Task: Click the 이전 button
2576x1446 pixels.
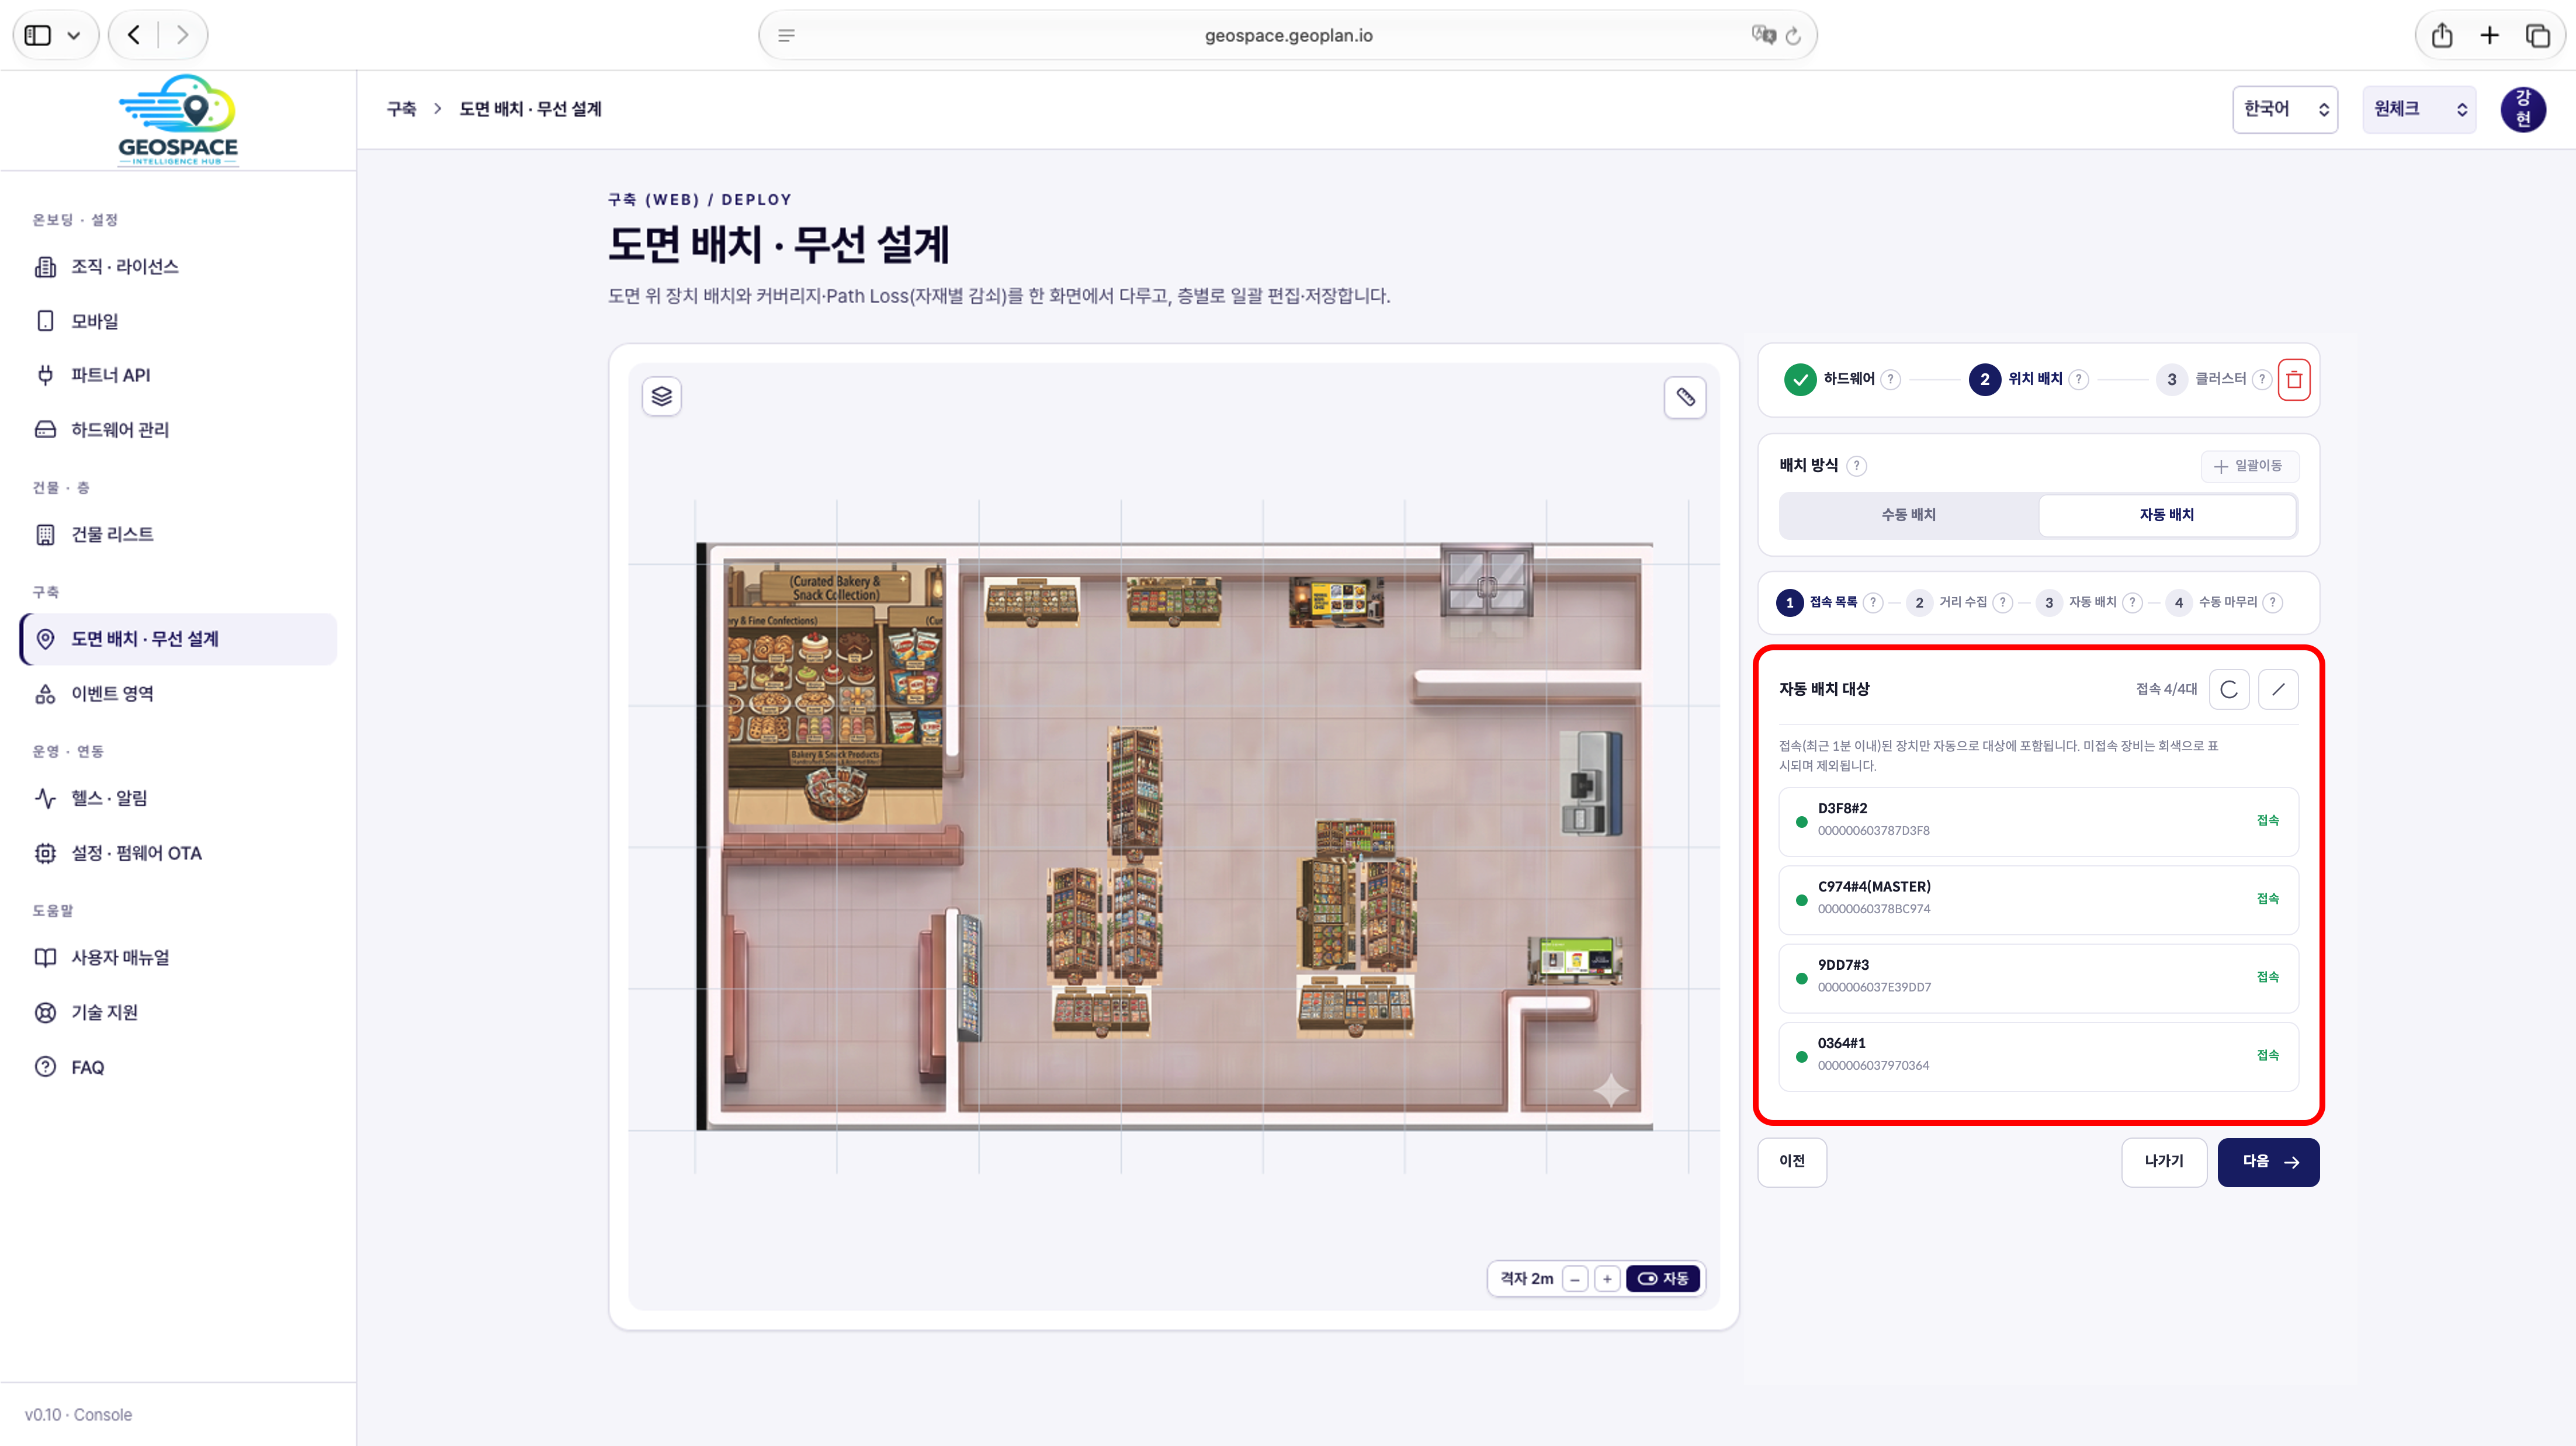Action: [x=1792, y=1162]
